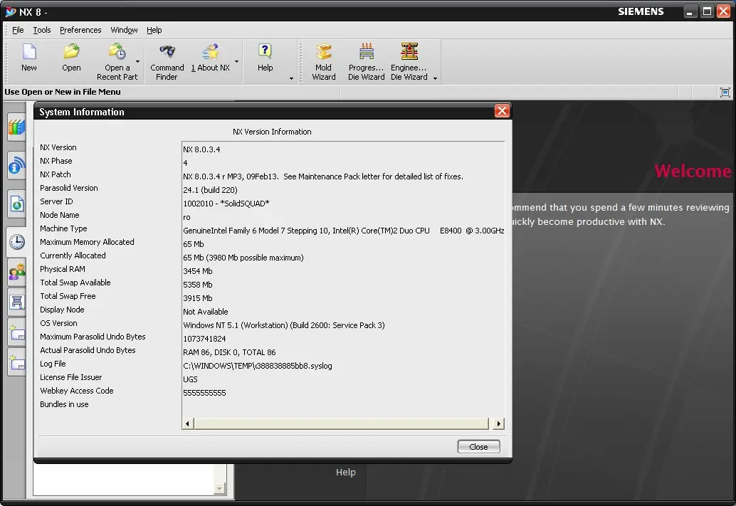Expand the About NX dropdown arrow

tap(236, 61)
